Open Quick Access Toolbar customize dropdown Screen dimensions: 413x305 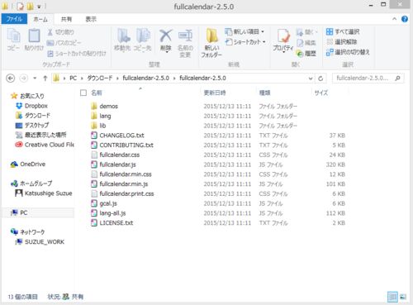40,6
